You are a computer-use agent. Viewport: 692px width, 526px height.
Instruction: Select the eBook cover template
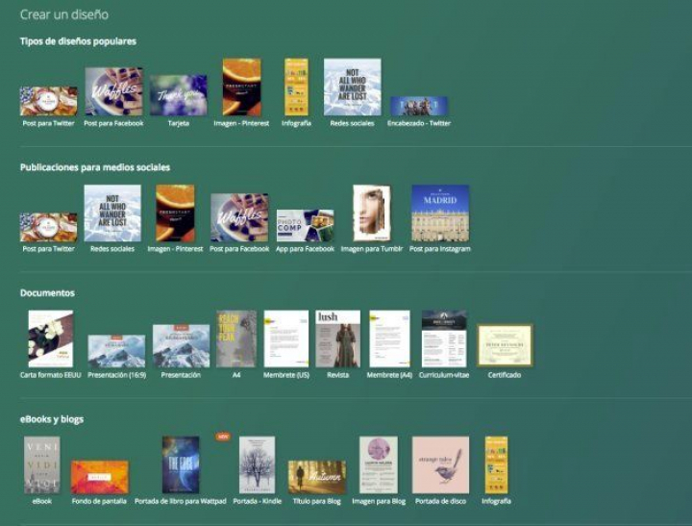41,465
